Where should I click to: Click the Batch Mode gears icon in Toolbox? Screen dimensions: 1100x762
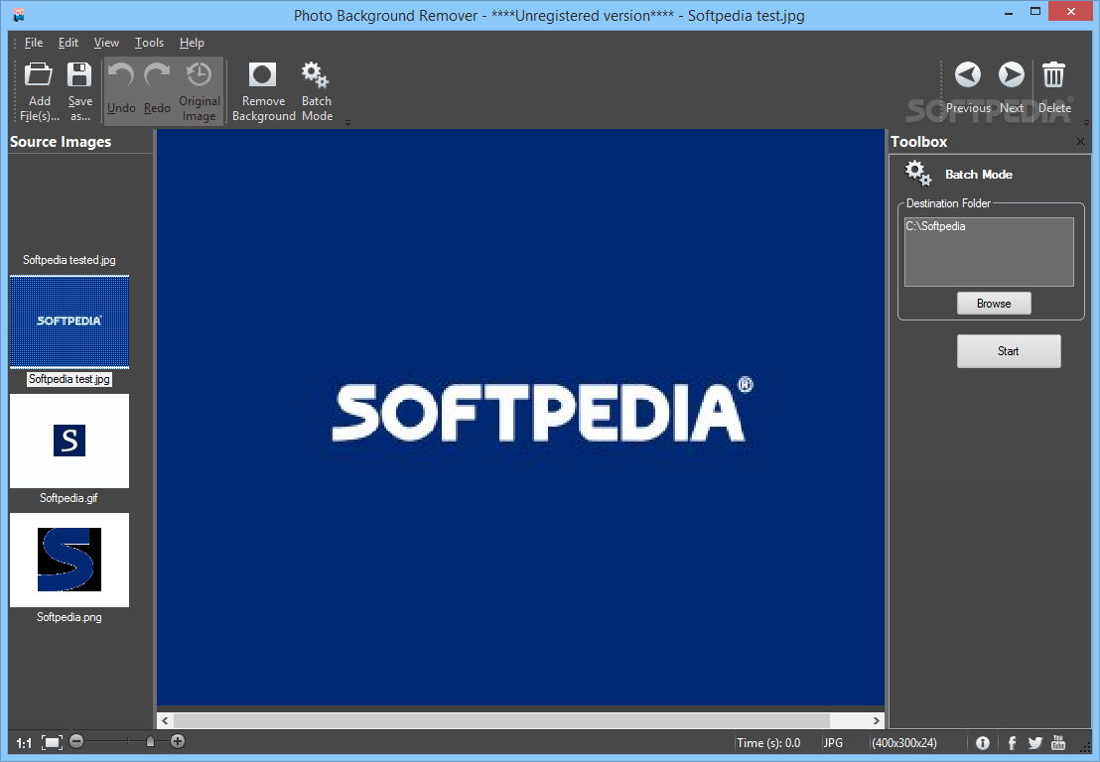(917, 174)
